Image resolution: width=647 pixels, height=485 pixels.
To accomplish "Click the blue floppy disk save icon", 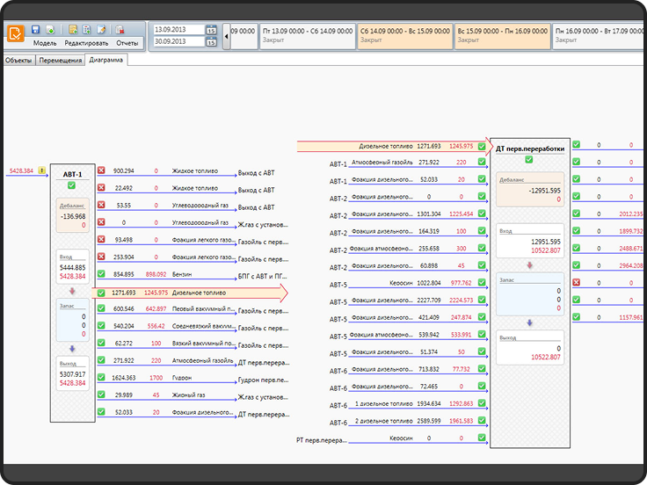I will pyautogui.click(x=36, y=30).
